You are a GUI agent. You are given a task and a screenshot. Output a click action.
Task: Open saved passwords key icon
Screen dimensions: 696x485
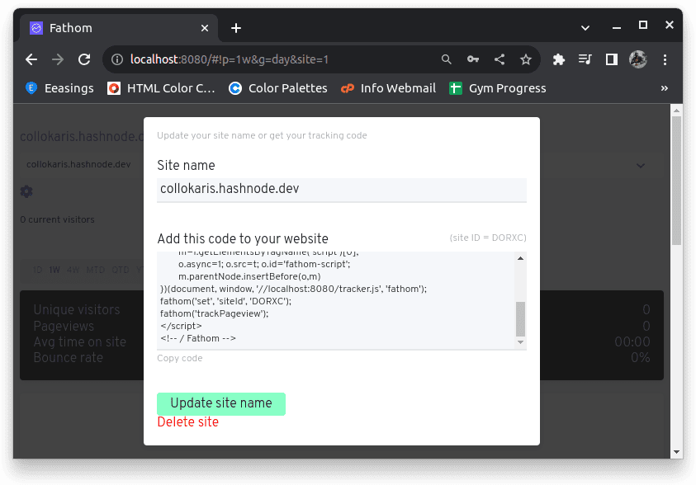tap(473, 59)
